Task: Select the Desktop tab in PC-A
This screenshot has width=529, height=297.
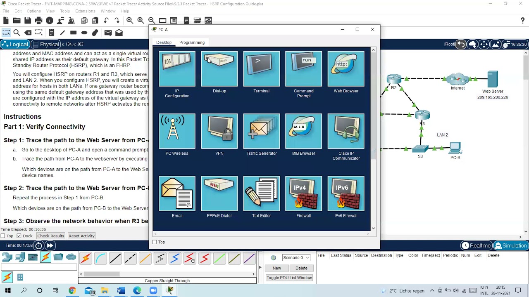Action: pyautogui.click(x=164, y=42)
